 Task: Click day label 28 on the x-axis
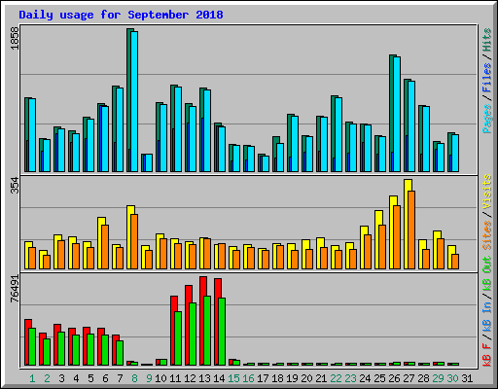tap(423, 378)
